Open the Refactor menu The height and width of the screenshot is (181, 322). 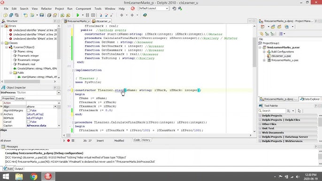46,8
